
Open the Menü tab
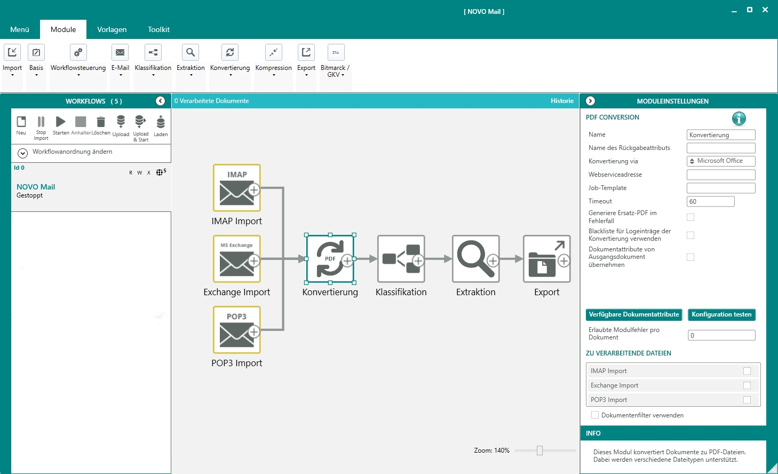(x=20, y=29)
